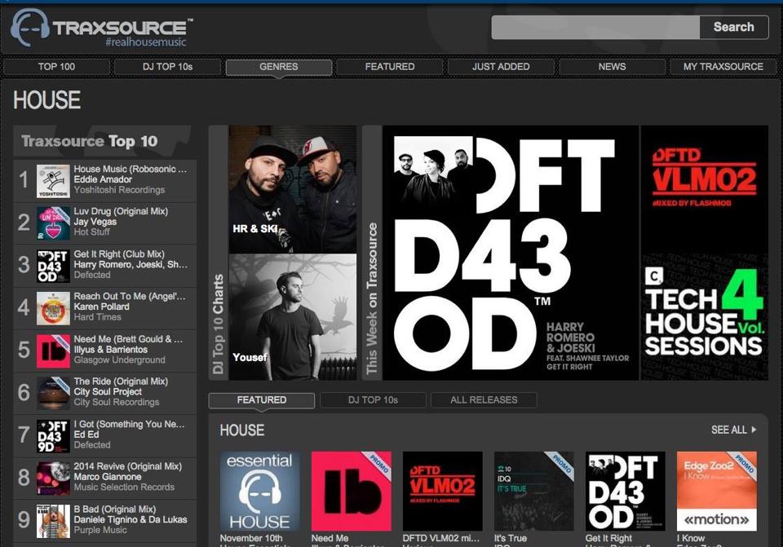Open Essential House release cover
Screen dimensions: 783x547
(x=259, y=492)
